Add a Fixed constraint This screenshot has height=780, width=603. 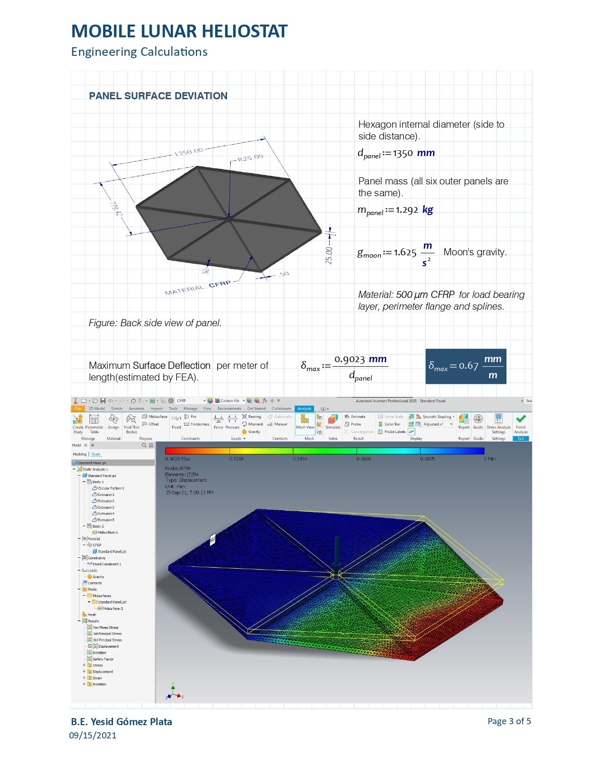pos(176,422)
